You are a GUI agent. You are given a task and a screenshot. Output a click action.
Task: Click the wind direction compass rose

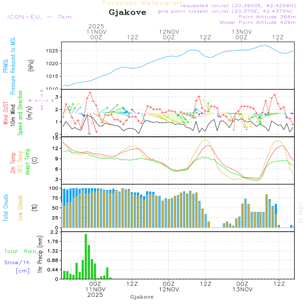click(x=41, y=100)
